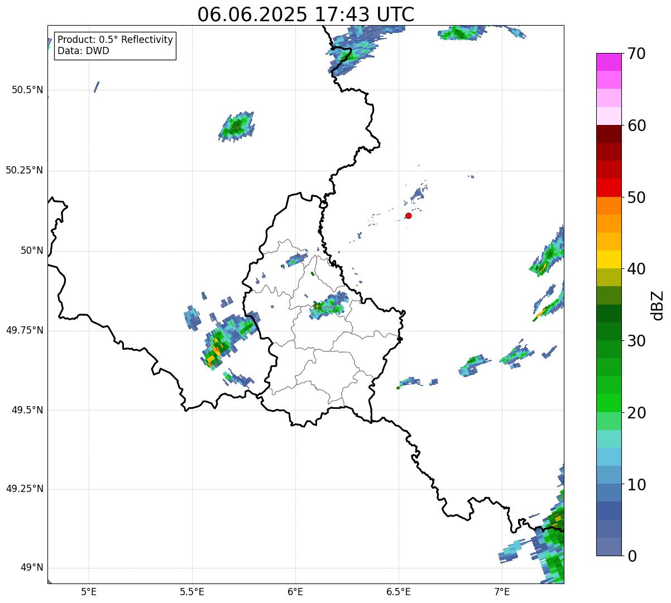Click the '40' colorbar tick label

click(636, 269)
